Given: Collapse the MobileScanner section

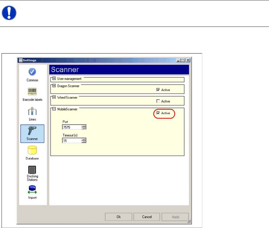Looking at the screenshot, I should pos(54,109).
